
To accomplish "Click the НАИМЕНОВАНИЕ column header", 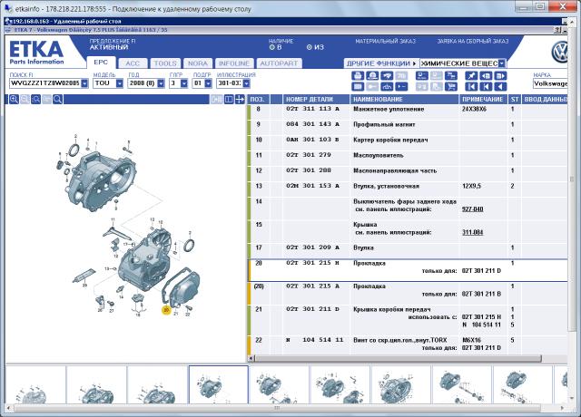I will (x=404, y=99).
